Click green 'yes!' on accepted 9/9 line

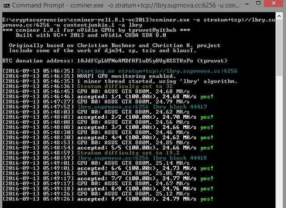[x=206, y=199]
